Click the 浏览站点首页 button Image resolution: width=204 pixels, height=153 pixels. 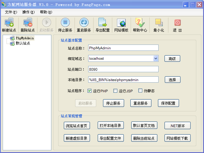[x=77, y=126]
